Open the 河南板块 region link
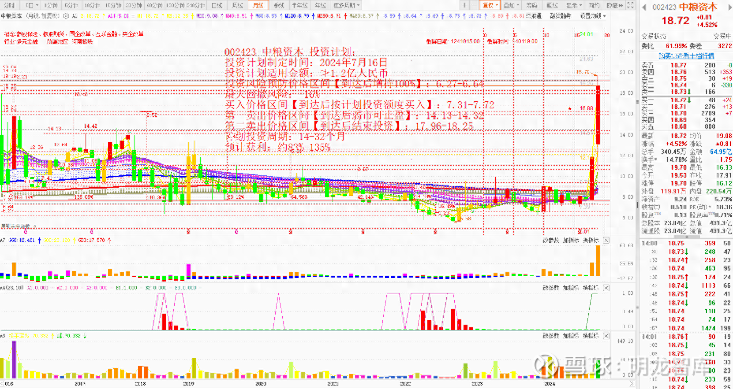Screen dimensions: 733x389 [x=82, y=41]
